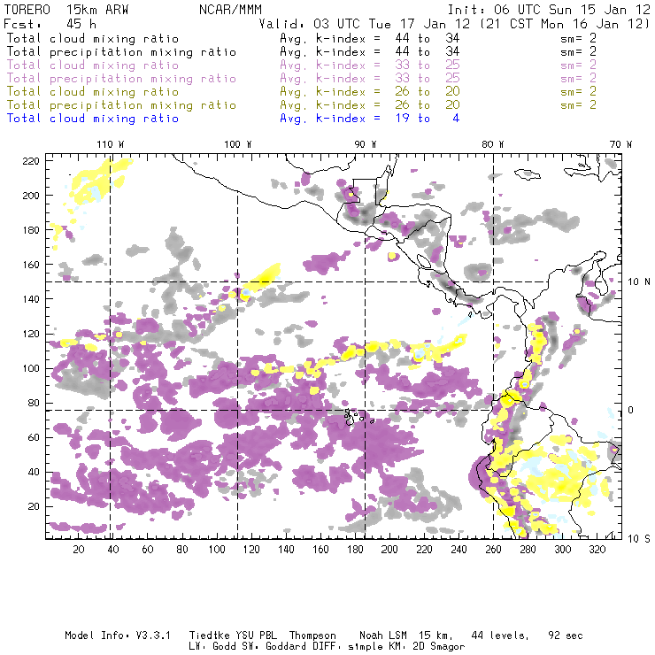Click the "10 S" latitude label

click(x=639, y=539)
